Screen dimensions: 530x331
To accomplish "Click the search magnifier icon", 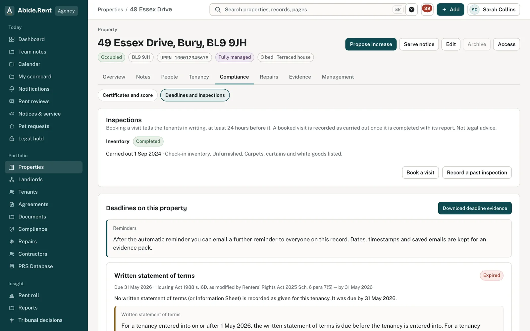I will click(x=218, y=10).
